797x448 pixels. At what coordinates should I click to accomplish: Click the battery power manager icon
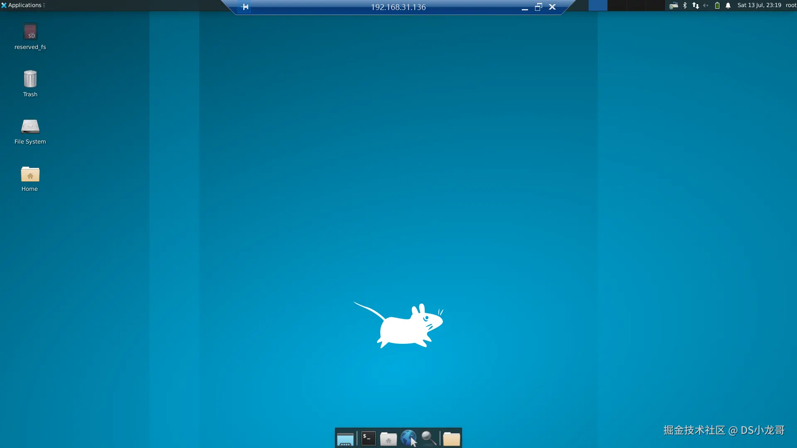pos(717,5)
